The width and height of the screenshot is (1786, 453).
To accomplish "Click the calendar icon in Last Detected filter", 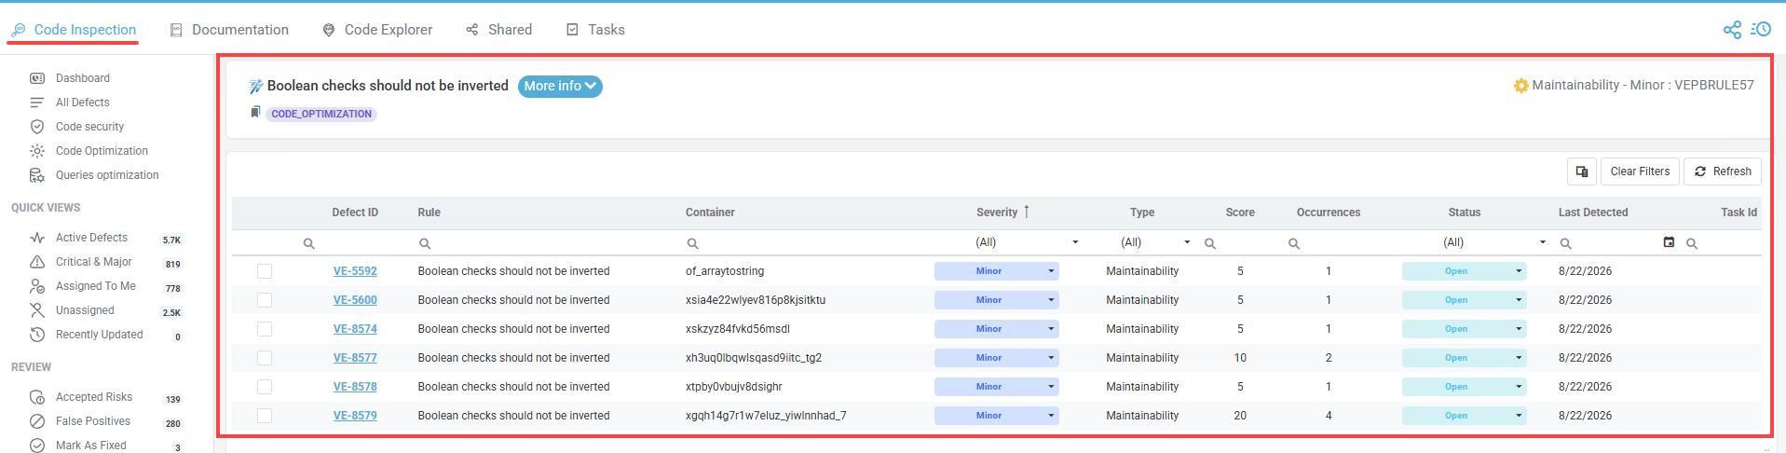I will coord(1669,242).
